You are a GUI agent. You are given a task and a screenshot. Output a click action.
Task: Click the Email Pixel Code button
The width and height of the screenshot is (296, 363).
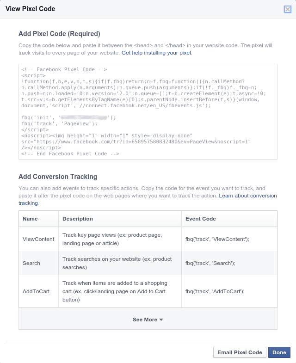240,352
